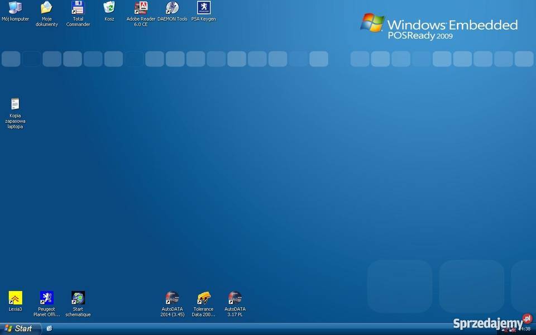Click the Tolerance Data shortcut icon
Image resolution: width=536 pixels, height=335 pixels.
[x=204, y=298]
